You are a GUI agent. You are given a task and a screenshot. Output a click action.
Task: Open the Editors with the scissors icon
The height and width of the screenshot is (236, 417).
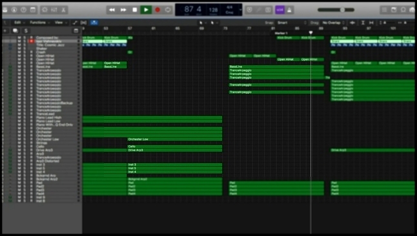point(63,10)
